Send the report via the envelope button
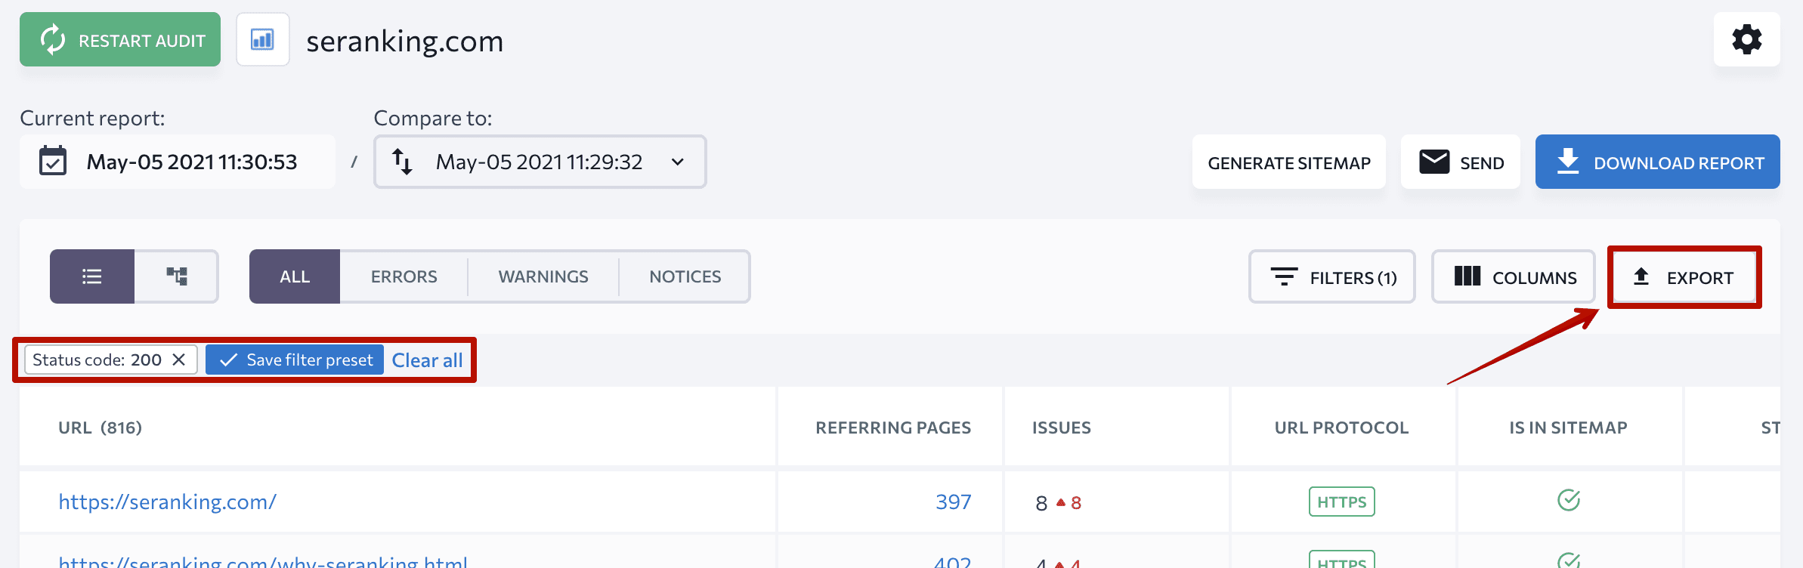This screenshot has width=1803, height=568. pyautogui.click(x=1460, y=162)
